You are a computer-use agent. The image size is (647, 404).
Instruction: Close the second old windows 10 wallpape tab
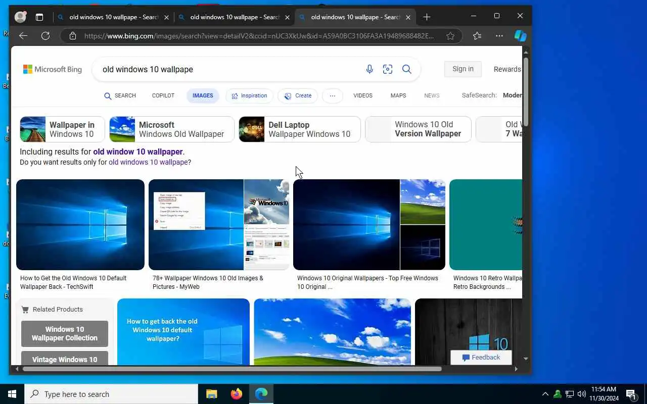tap(287, 17)
